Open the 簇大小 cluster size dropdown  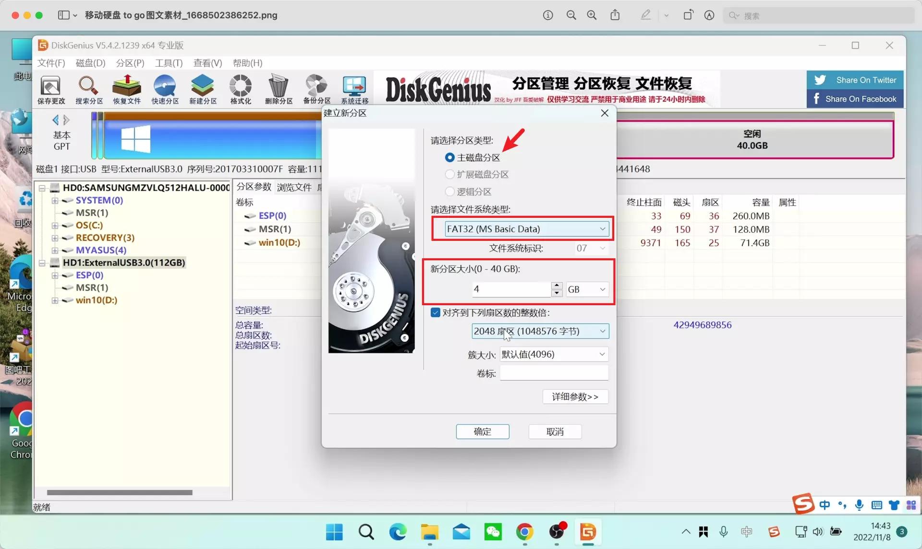pyautogui.click(x=602, y=354)
